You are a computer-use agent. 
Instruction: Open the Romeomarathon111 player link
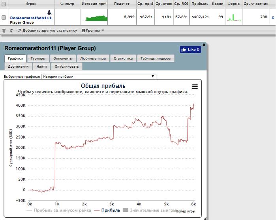coord(31,18)
